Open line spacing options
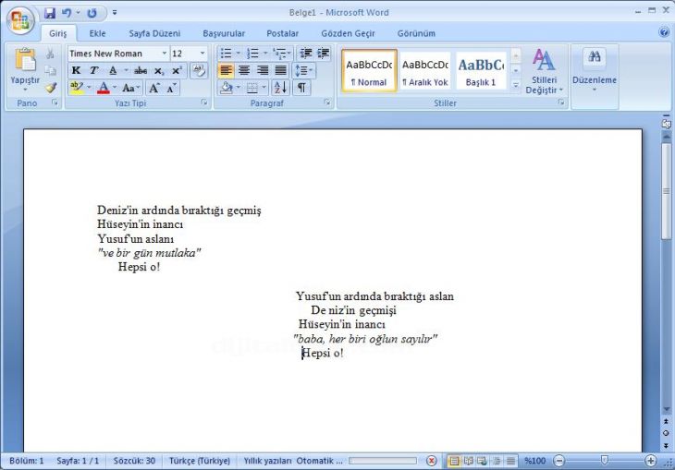The height and width of the screenshot is (470, 675). [x=304, y=70]
